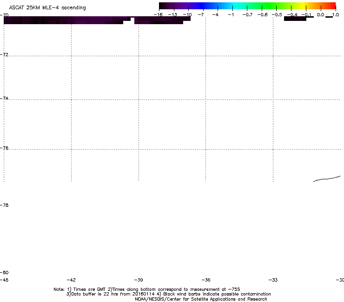Screen dimensions: 344x302
Task: Click the '-76' latitude axis label
Action: pos(4,148)
